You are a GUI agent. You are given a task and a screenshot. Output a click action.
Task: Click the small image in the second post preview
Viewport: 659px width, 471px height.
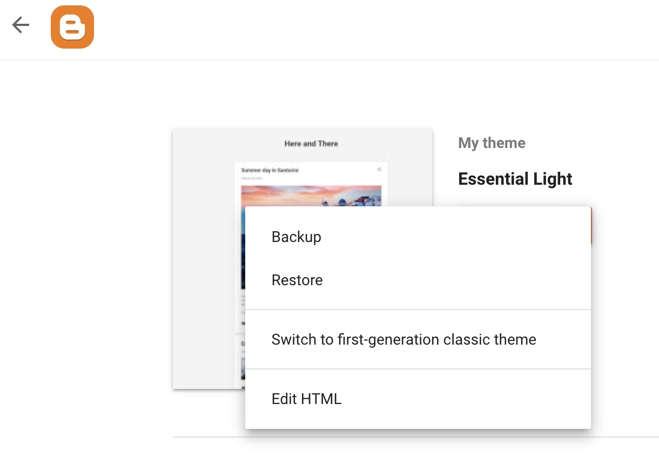(243, 368)
